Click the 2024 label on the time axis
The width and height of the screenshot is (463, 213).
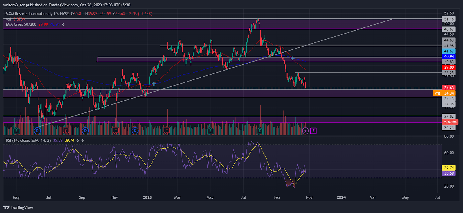pyautogui.click(x=341, y=197)
